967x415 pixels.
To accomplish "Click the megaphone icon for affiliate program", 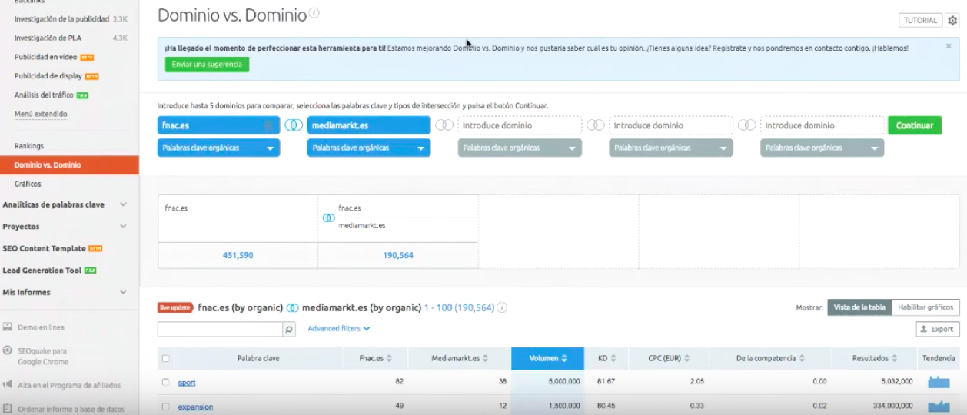I will click(x=7, y=384).
